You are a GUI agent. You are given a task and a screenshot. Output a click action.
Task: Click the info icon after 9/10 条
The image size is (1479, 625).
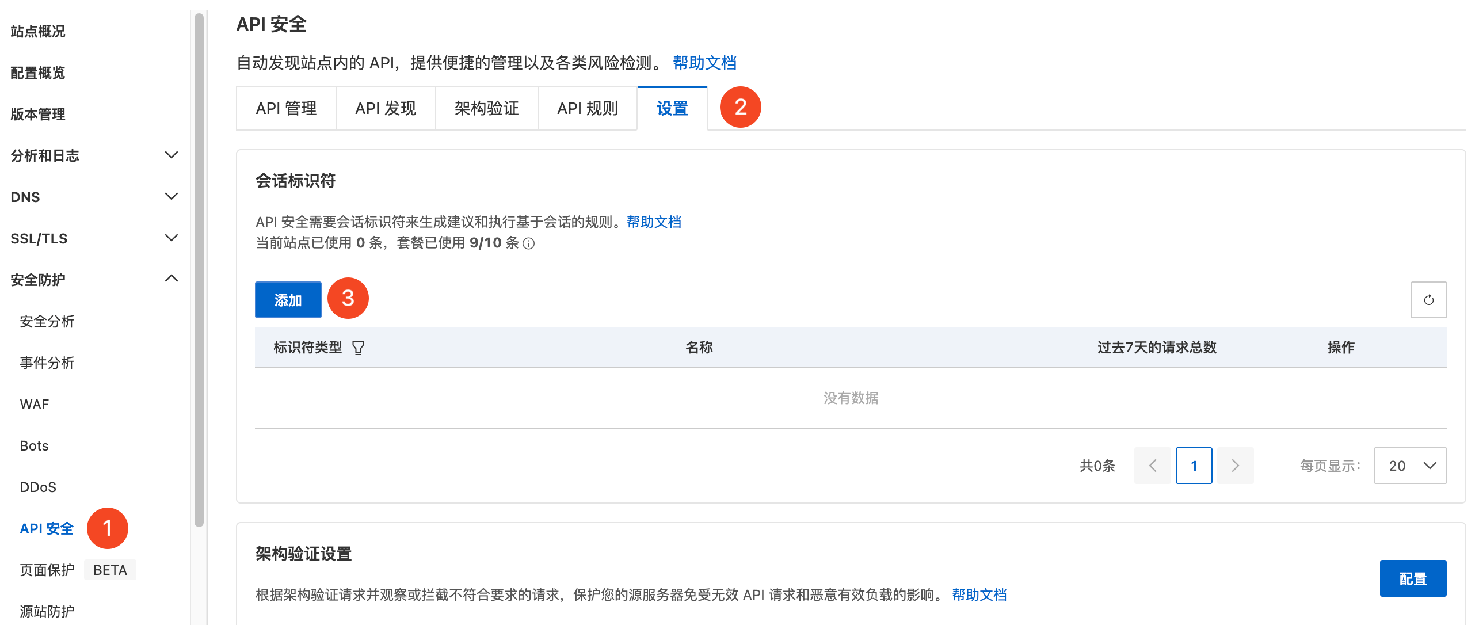pos(528,243)
